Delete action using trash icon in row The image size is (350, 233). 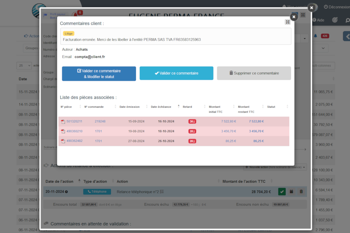coord(301,192)
